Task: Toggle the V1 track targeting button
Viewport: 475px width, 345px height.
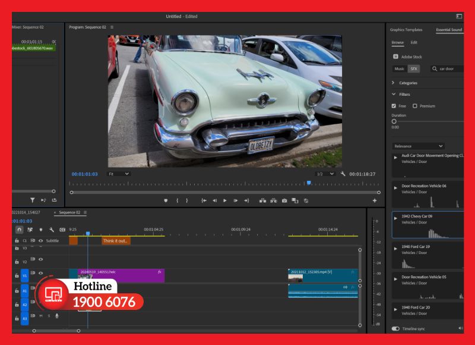Action: [x=25, y=275]
